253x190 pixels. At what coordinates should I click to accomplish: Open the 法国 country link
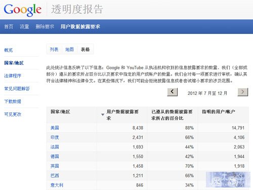pyautogui.click(x=55, y=147)
